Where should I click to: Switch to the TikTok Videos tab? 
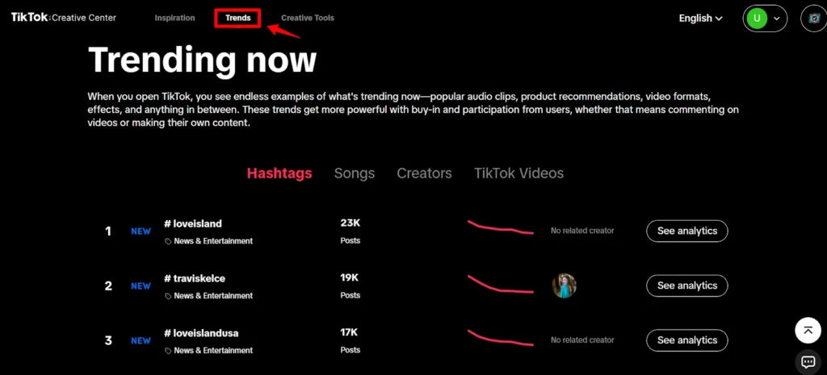click(518, 173)
